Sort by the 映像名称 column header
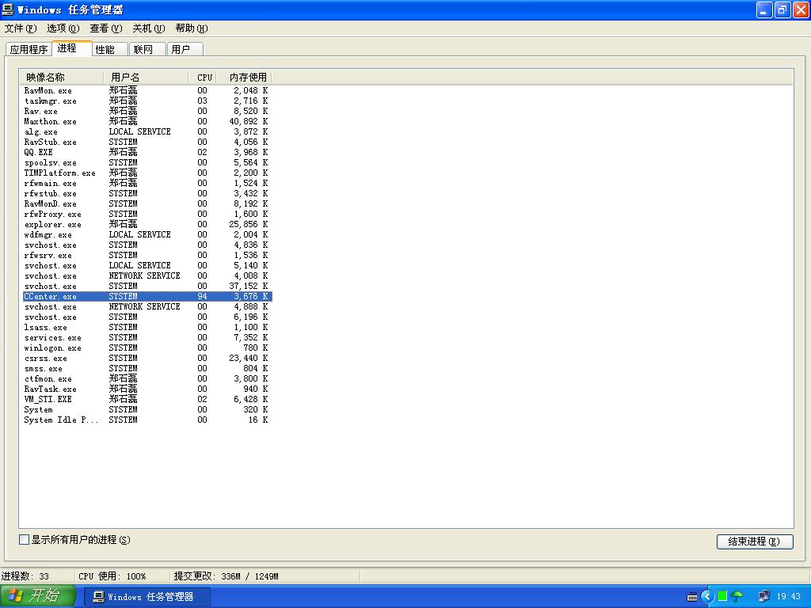 point(62,78)
